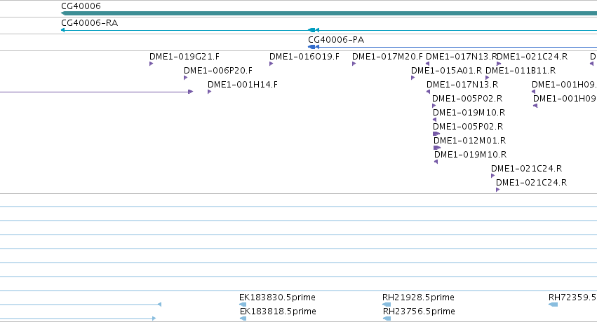The height and width of the screenshot is (322, 597).
Task: Select the DME1-019G21.F feature label
Action: [185, 57]
